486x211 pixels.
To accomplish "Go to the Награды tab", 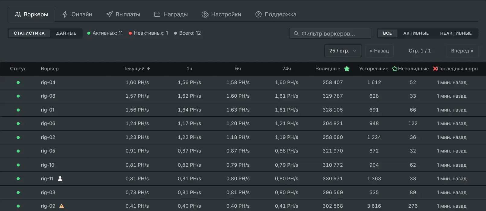I will tap(171, 14).
